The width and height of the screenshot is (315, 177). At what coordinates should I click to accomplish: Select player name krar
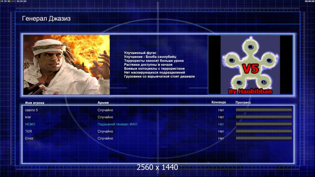[28, 117]
